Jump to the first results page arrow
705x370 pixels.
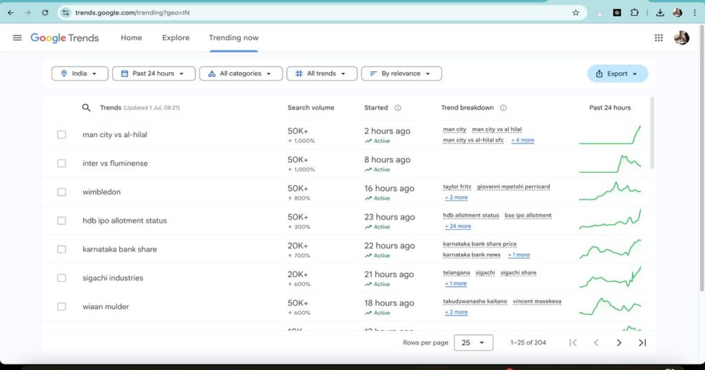[573, 342]
